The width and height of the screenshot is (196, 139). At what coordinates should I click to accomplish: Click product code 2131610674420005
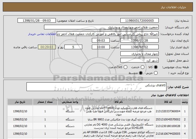pyautogui.click(x=168, y=134)
